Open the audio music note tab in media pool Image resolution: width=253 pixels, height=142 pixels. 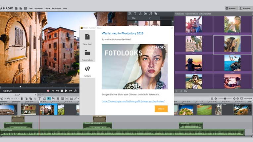pos(150,14)
